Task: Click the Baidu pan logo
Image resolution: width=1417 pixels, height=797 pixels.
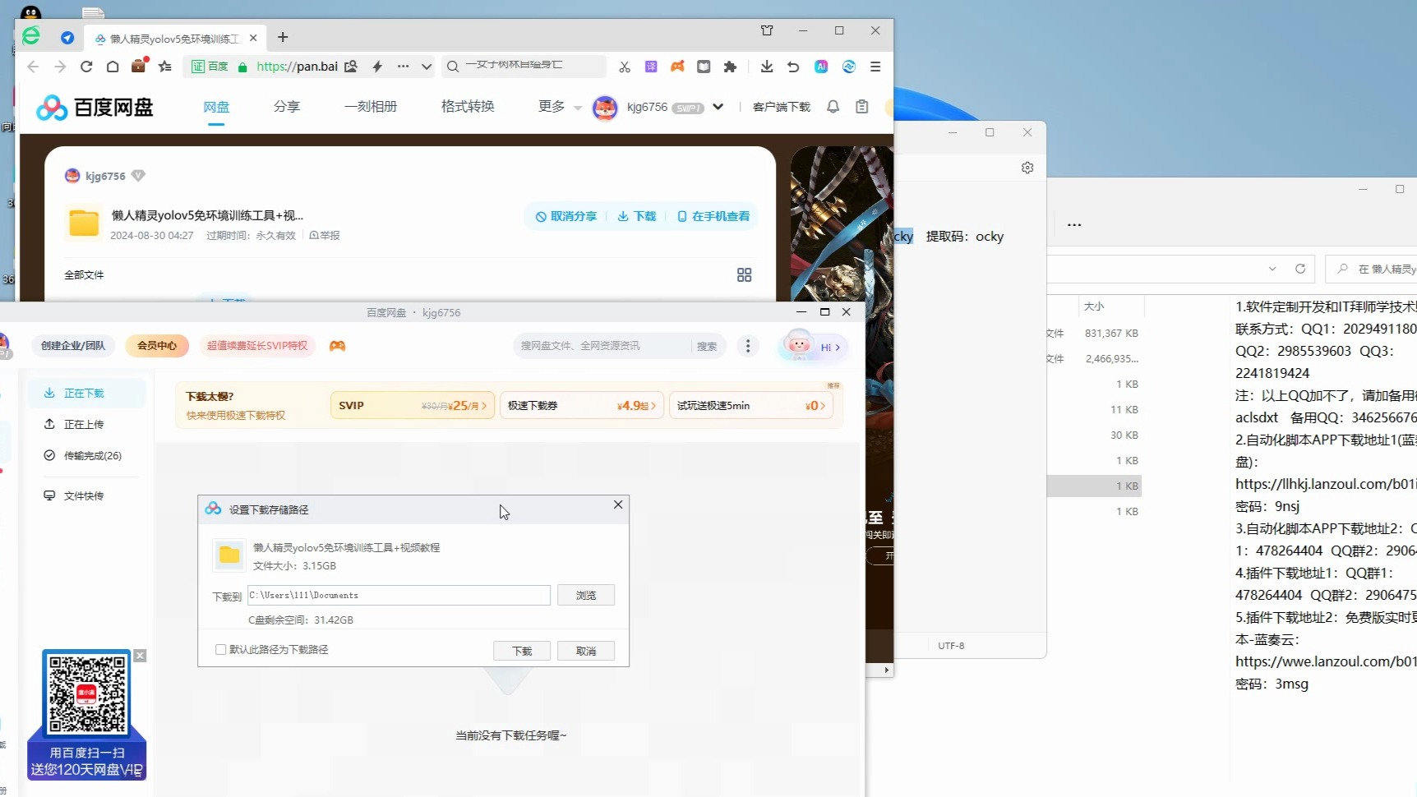Action: 95,107
